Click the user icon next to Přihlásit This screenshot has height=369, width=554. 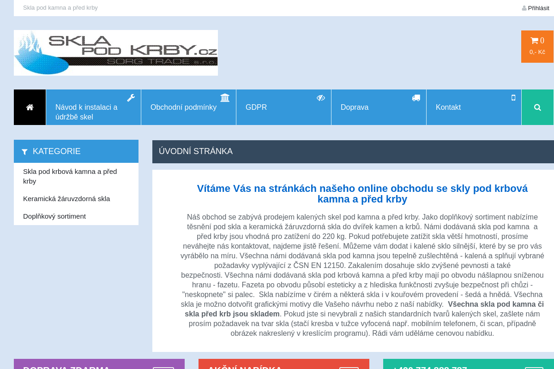click(524, 7)
